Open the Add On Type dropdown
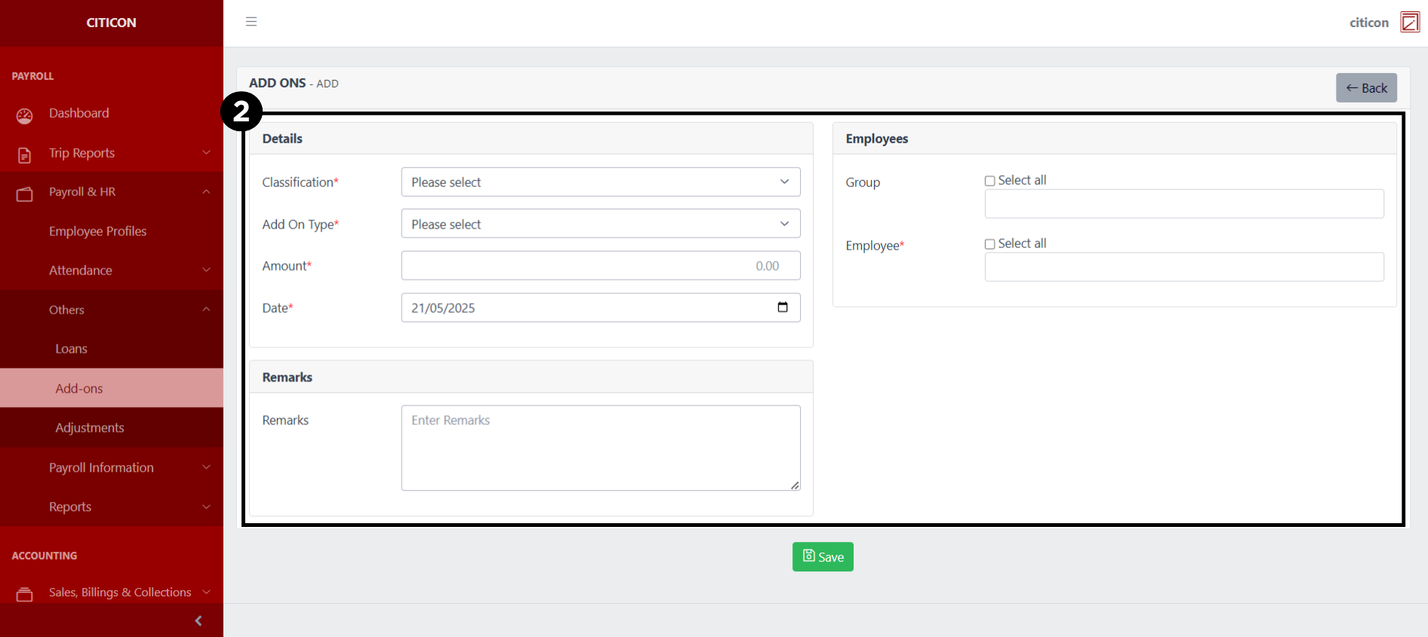The height and width of the screenshot is (637, 1428). [600, 225]
